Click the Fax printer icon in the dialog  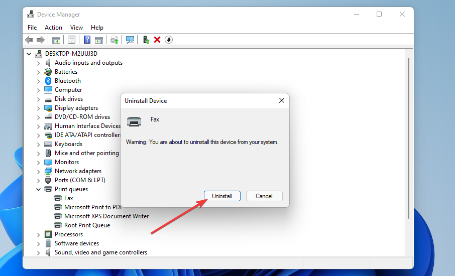click(134, 121)
